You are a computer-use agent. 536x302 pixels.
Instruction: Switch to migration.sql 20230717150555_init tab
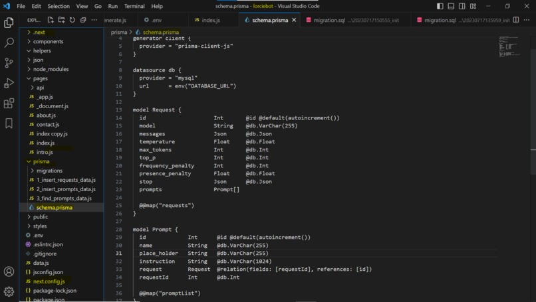tap(356, 20)
